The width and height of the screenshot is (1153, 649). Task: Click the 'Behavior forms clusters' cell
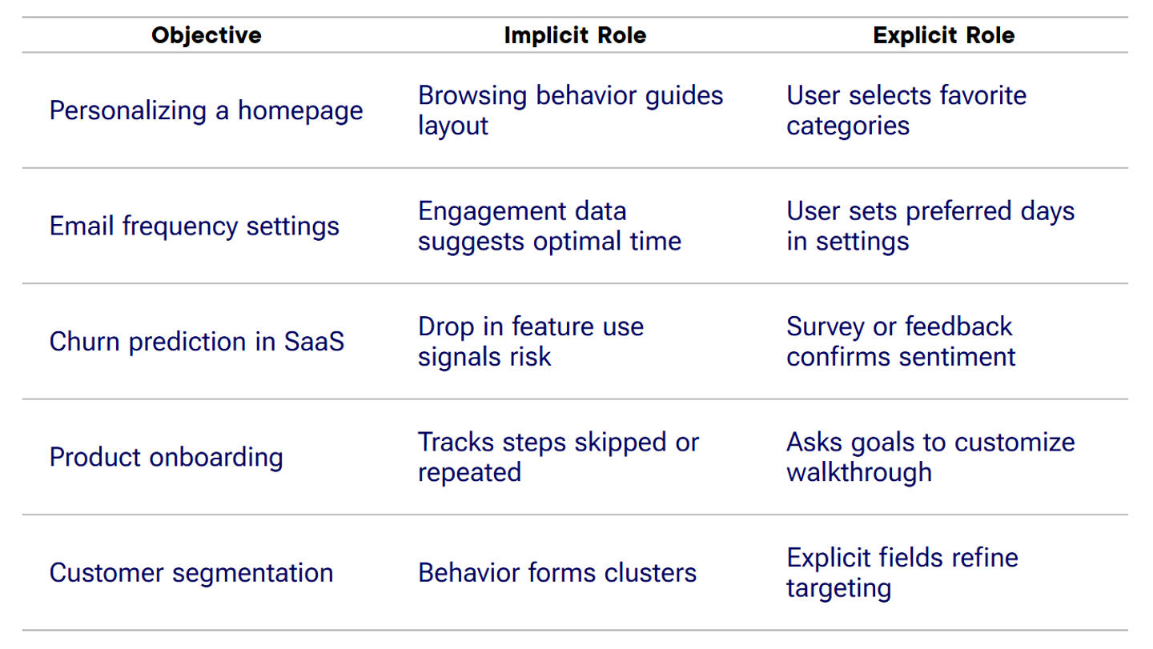557,573
